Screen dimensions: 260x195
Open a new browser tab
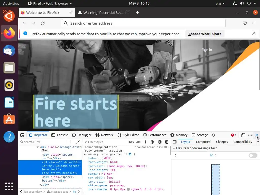click(137, 13)
